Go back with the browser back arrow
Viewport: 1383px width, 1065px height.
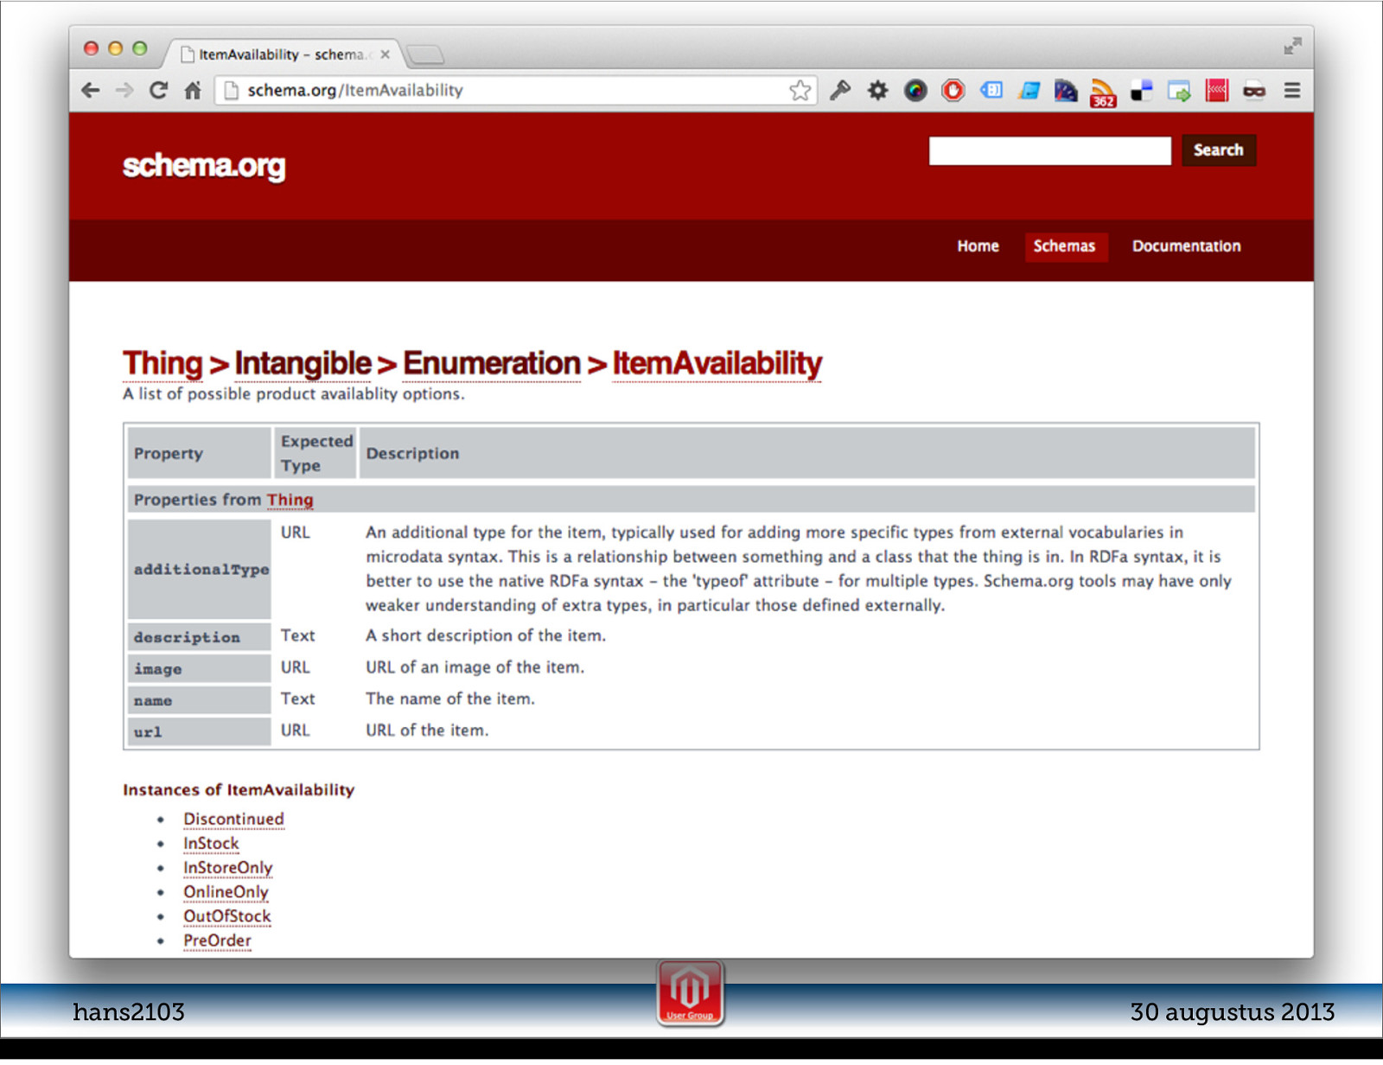click(91, 90)
